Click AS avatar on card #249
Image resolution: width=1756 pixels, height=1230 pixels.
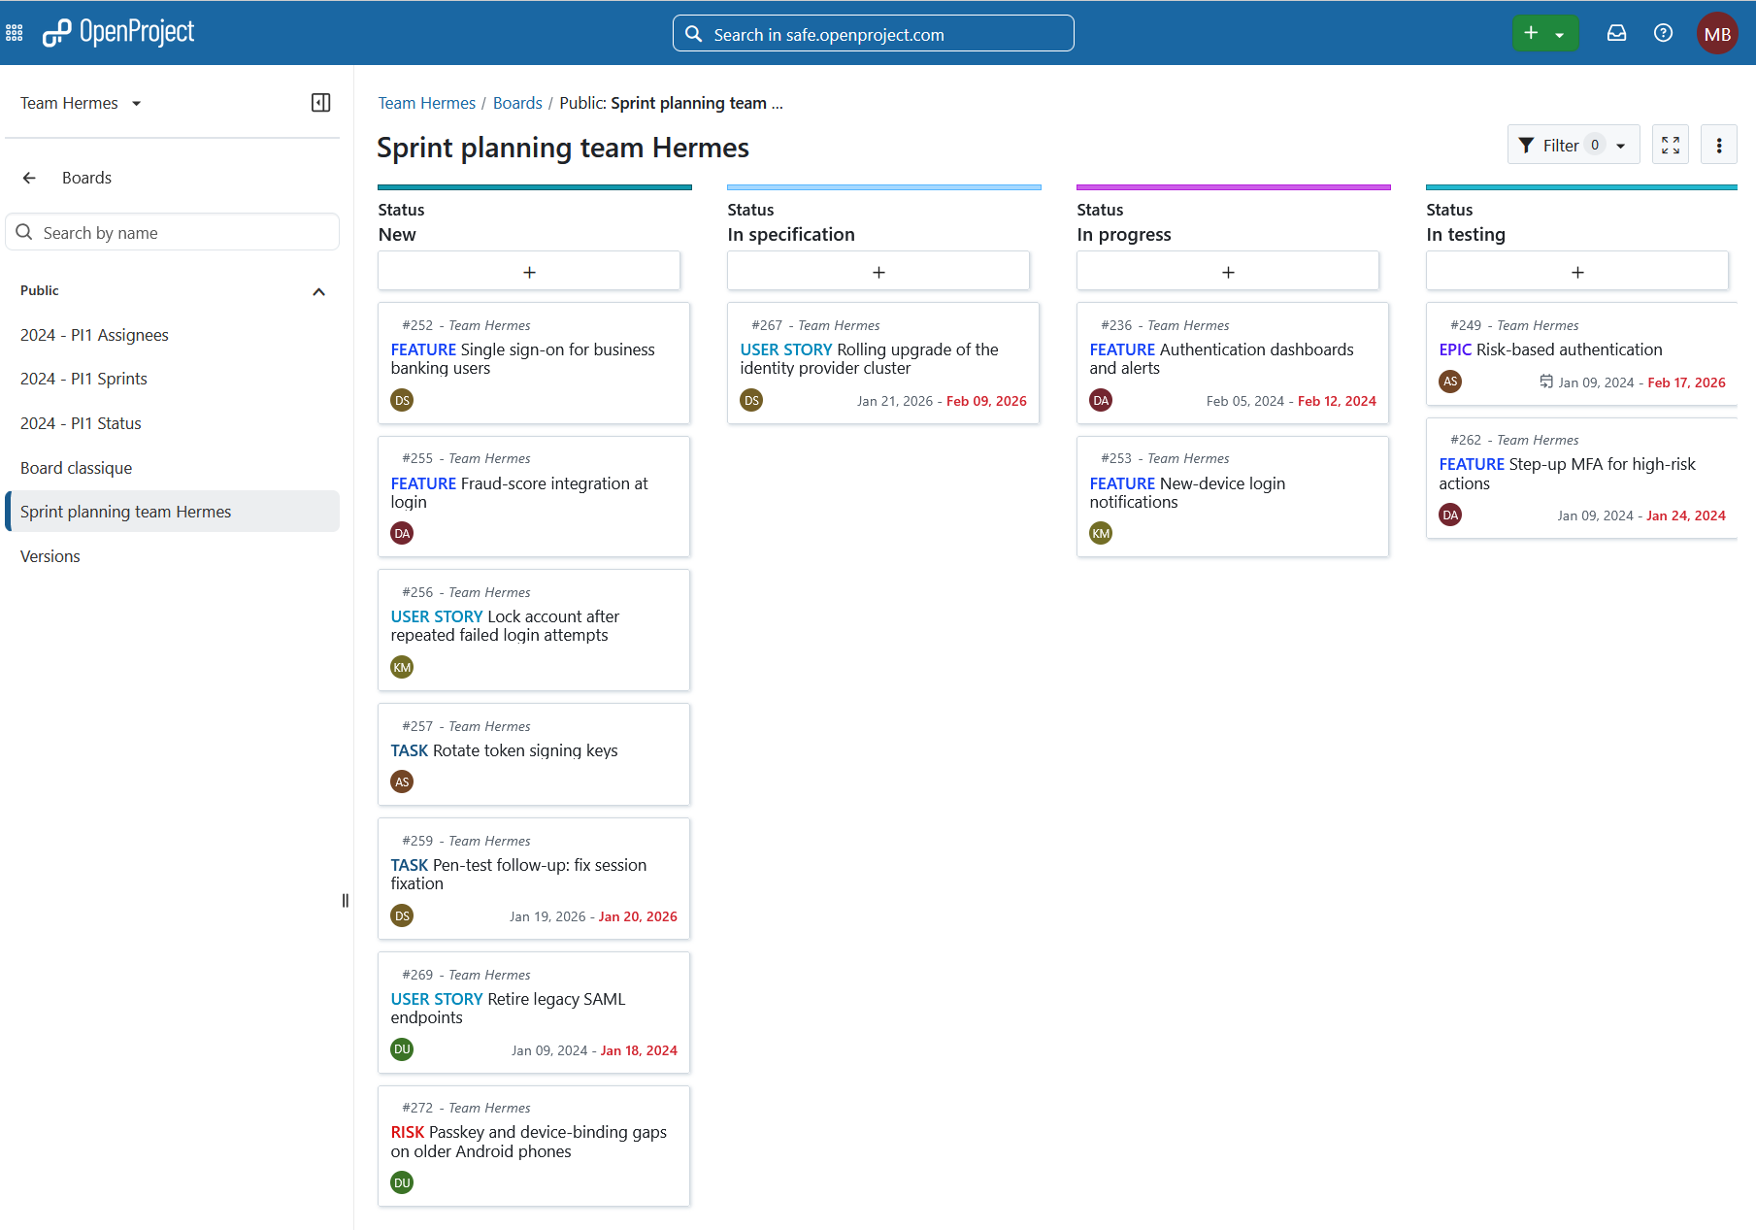(1450, 382)
